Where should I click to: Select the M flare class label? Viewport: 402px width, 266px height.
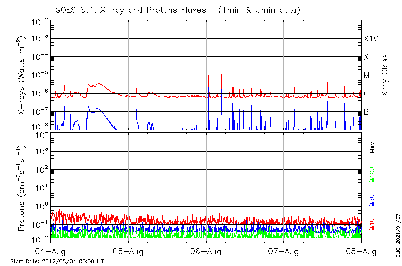(x=367, y=76)
